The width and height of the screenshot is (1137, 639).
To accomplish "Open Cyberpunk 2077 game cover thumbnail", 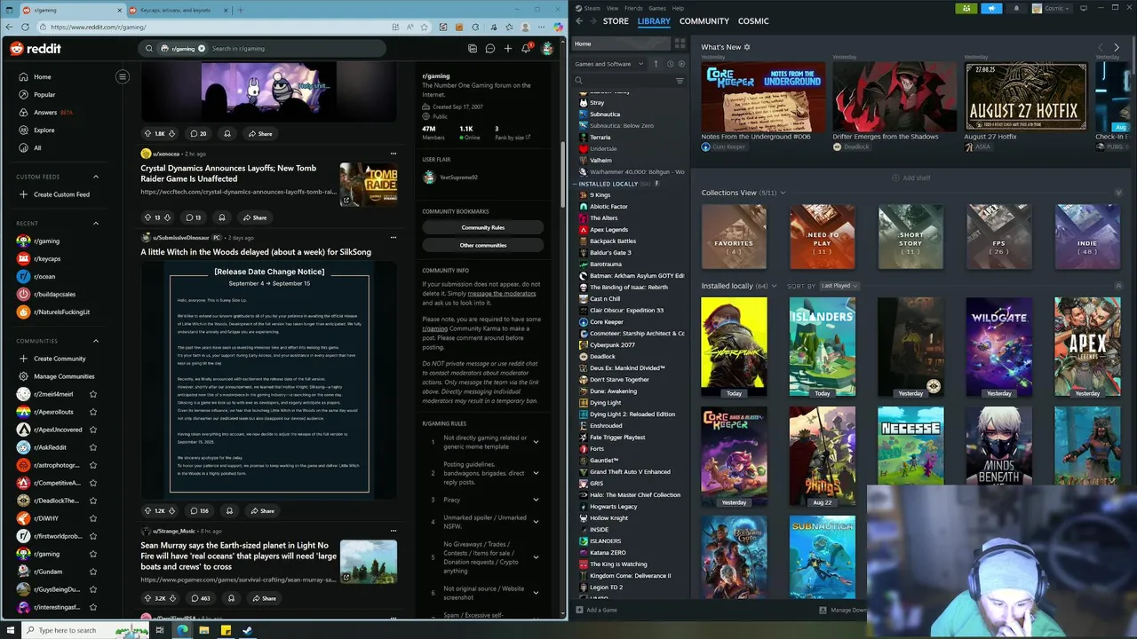I will [x=734, y=347].
